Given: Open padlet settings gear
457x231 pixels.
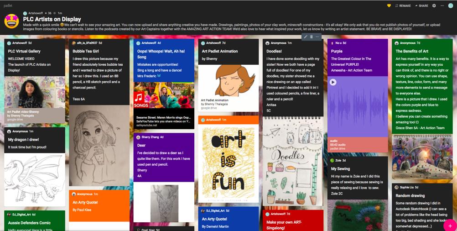Looking at the screenshot, I should point(434,5).
